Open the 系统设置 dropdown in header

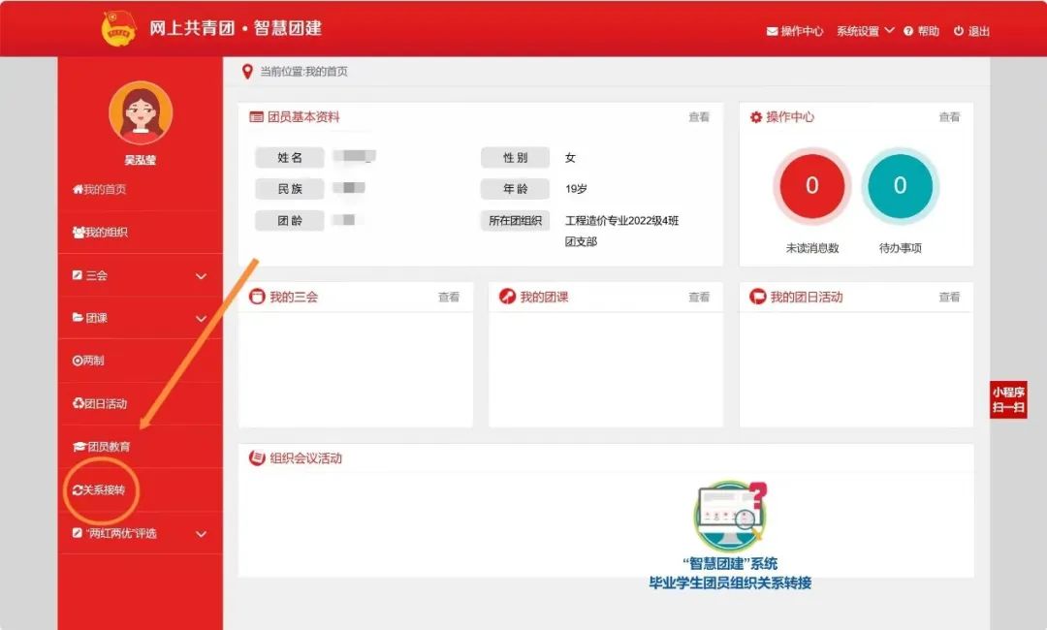click(x=865, y=31)
